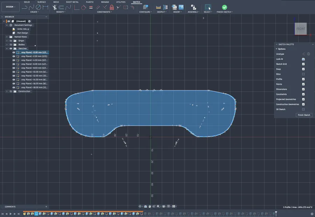Toggle the Sketch Grid checkbox
Image resolution: width=315 pixels, height=217 pixels.
click(303, 64)
